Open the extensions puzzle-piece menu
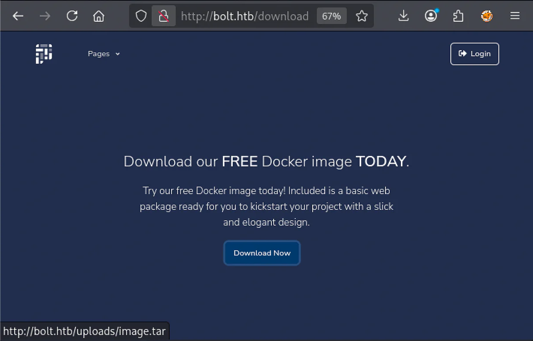Screen dimensions: 533x341 458,16
